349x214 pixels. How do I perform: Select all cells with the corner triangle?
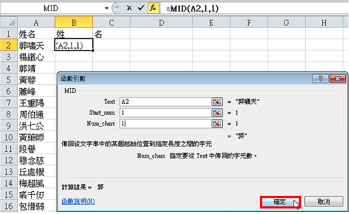pyautogui.click(x=9, y=22)
